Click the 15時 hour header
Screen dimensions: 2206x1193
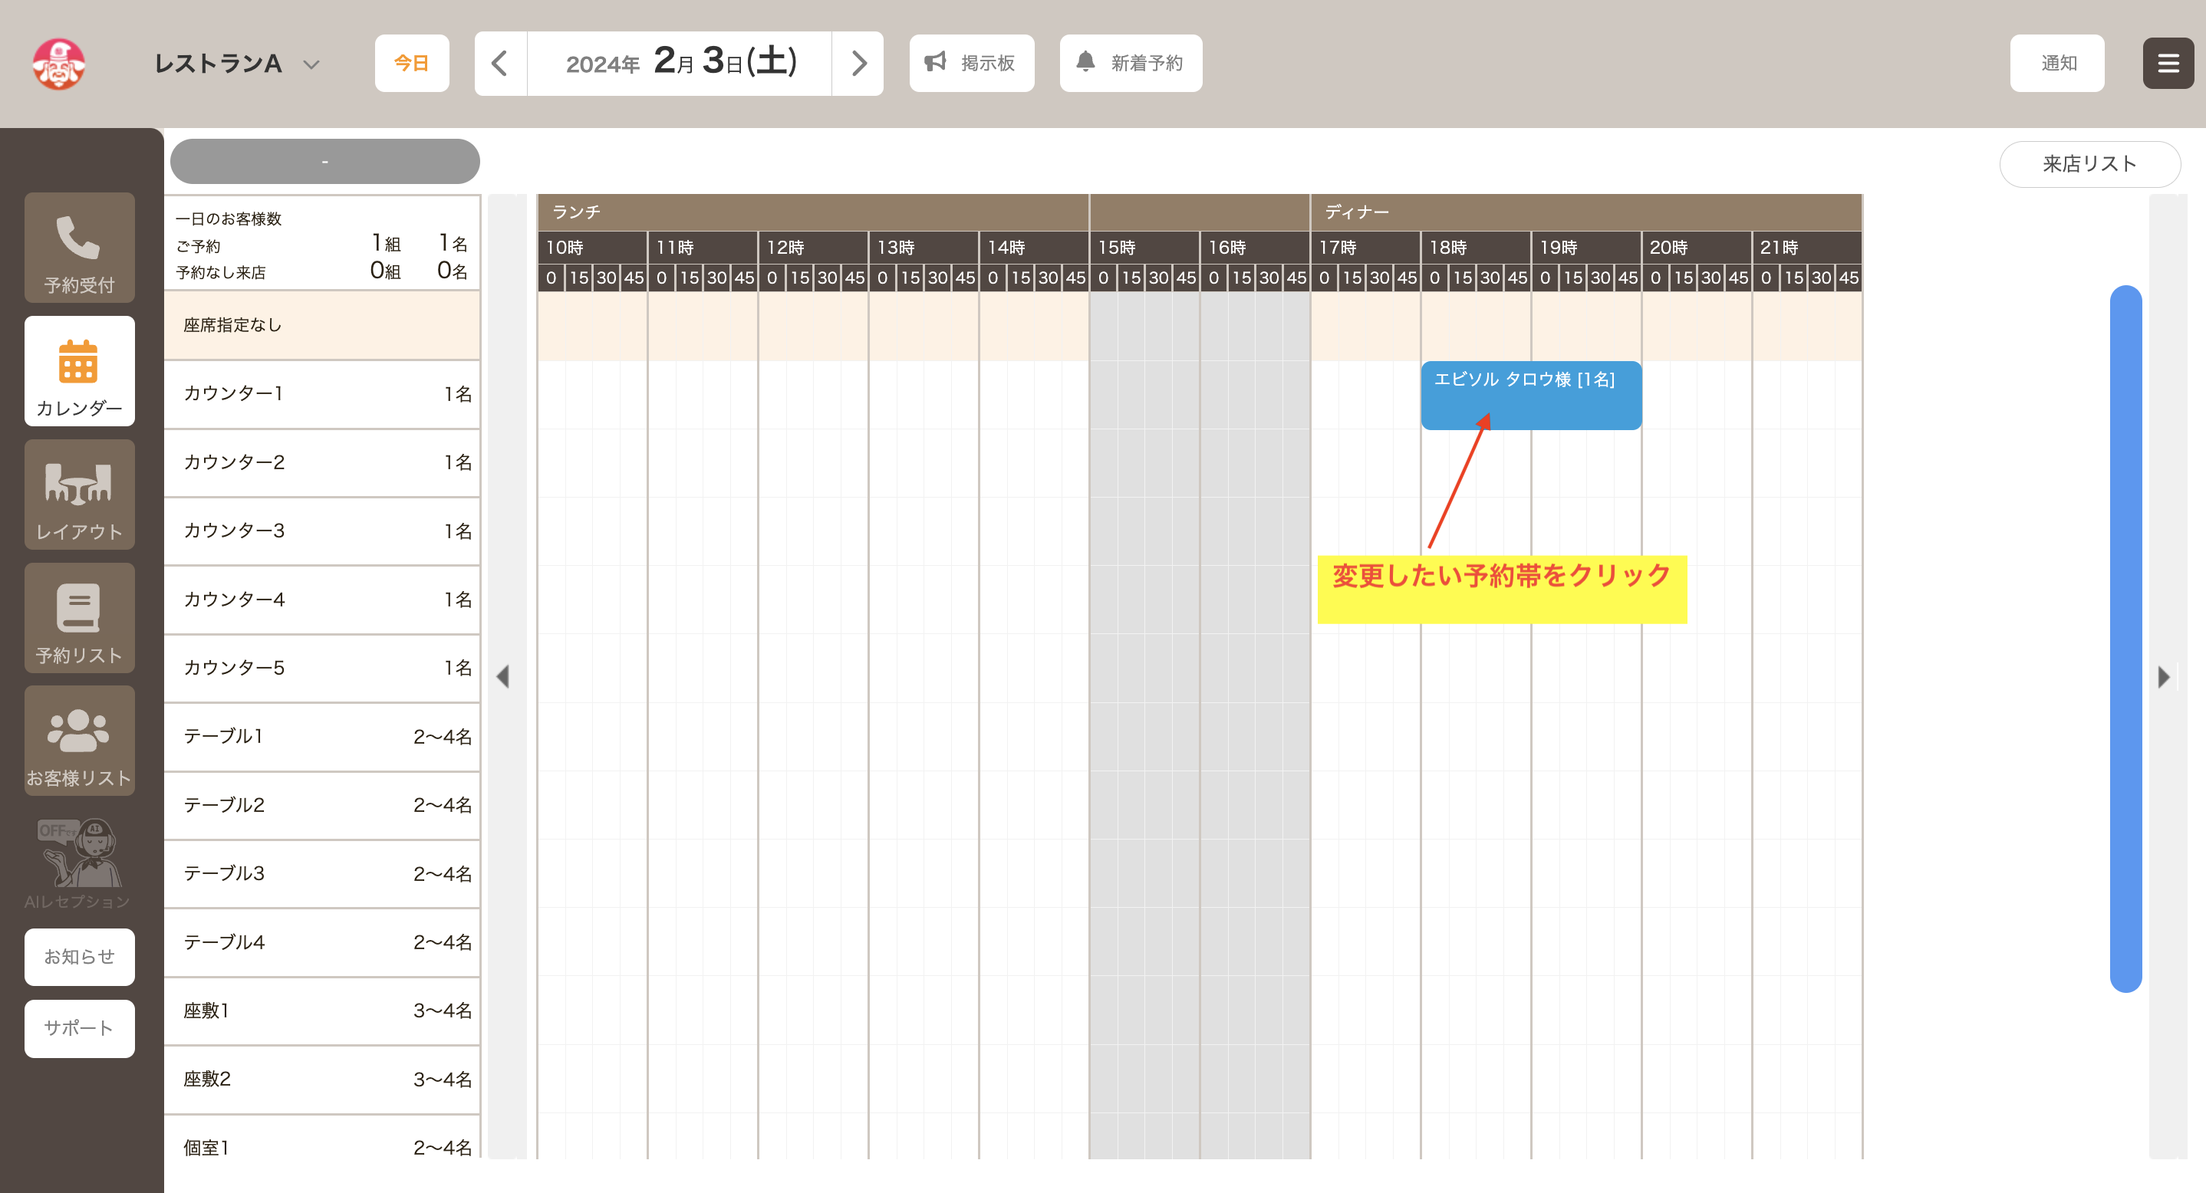tap(1145, 248)
